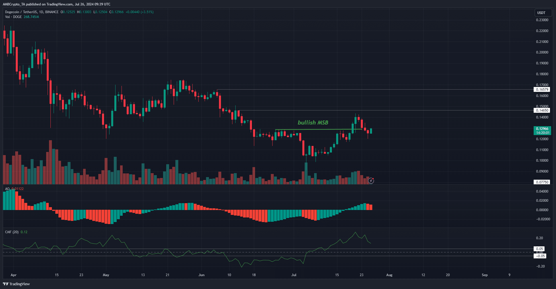The image size is (556, 289).
Task: Click the +0.00440 (+3.51%) change readout
Action: [x=140, y=12]
